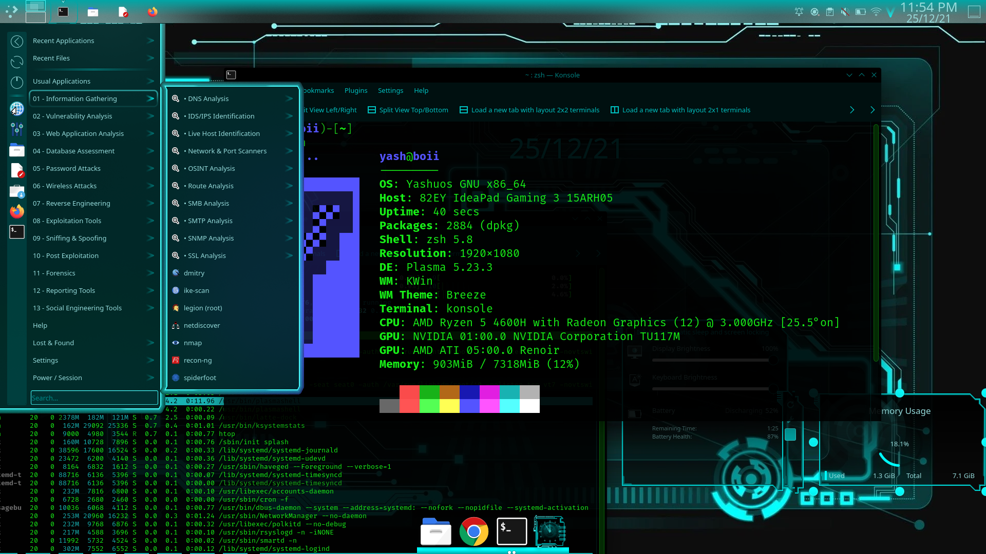The width and height of the screenshot is (986, 554).
Task: Click back arrow icon in launcher sidebar
Action: pyautogui.click(x=17, y=42)
